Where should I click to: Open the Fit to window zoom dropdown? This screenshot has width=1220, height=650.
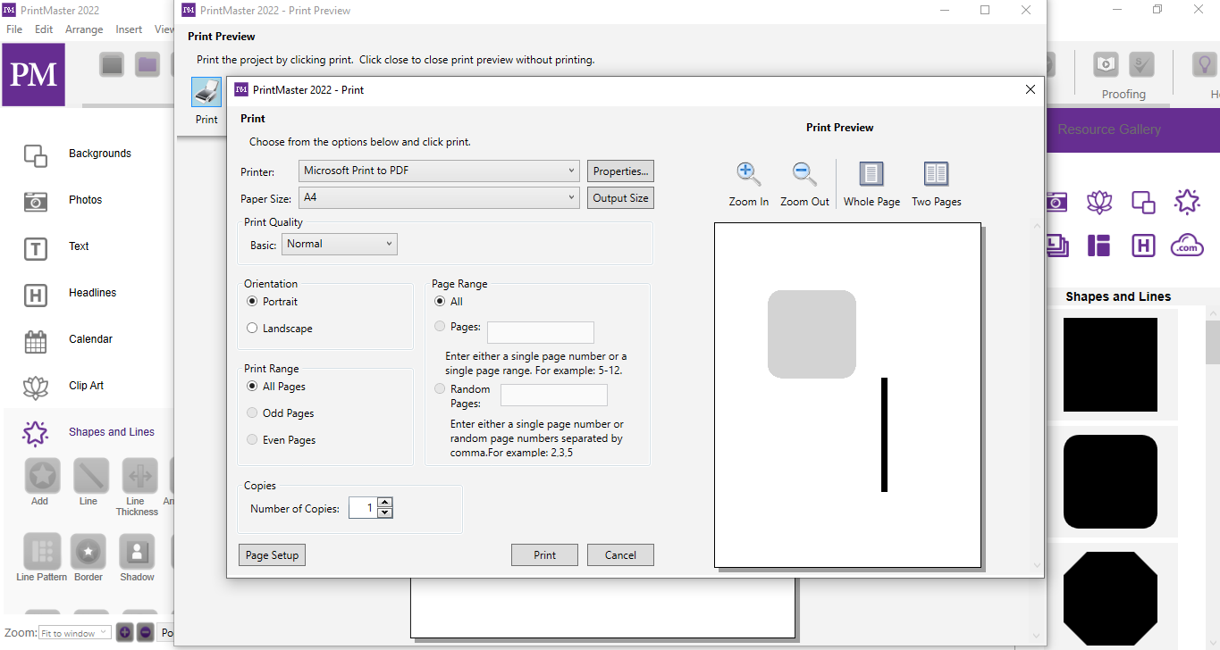[x=74, y=633]
